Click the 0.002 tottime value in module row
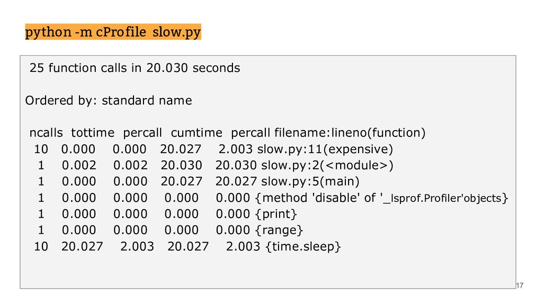This screenshot has width=536, height=302. click(79, 165)
